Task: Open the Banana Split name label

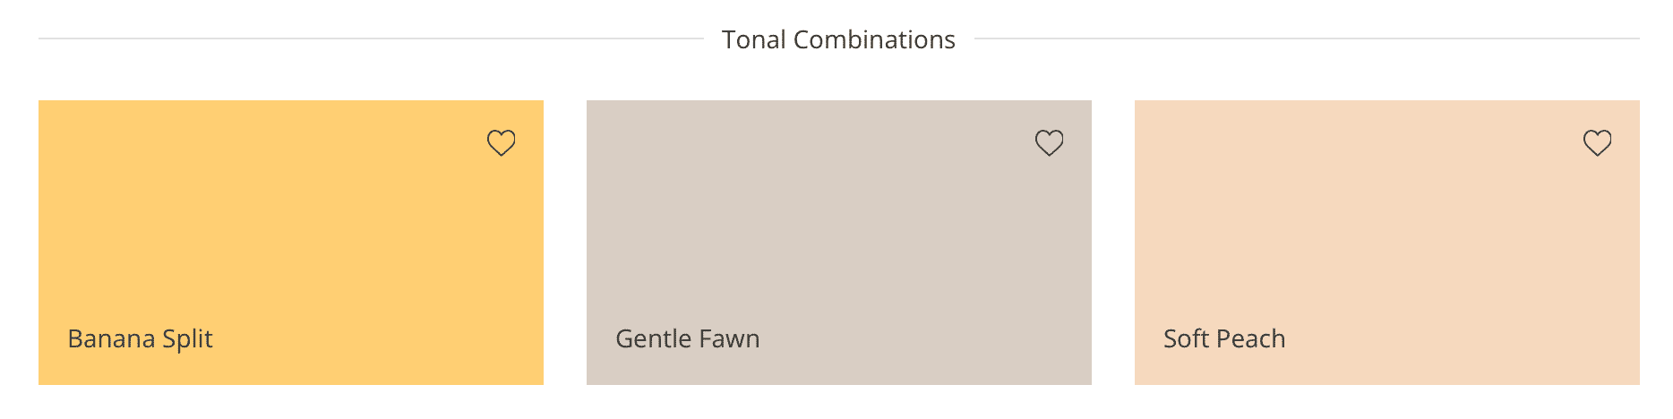Action: [140, 338]
